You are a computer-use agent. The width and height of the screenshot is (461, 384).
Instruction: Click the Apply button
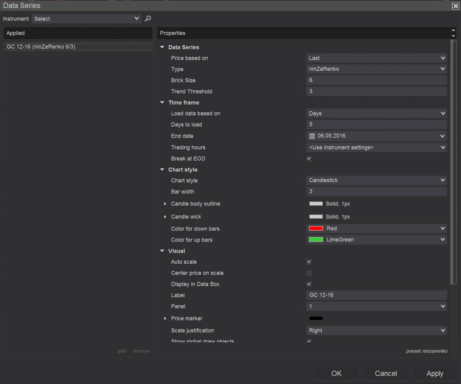(434, 373)
